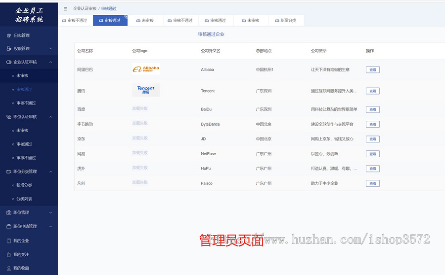This screenshot has height=275, width=445.
Task: Close the active 审核通过 tab
Action: tap(126, 17)
